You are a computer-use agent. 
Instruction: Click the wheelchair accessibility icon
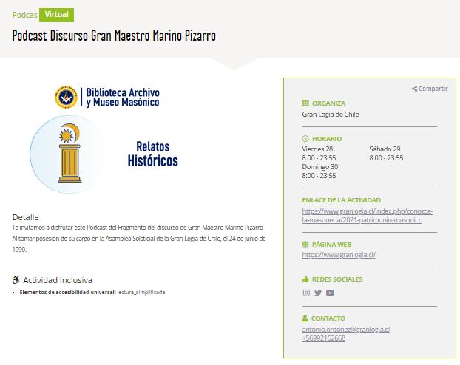click(16, 280)
